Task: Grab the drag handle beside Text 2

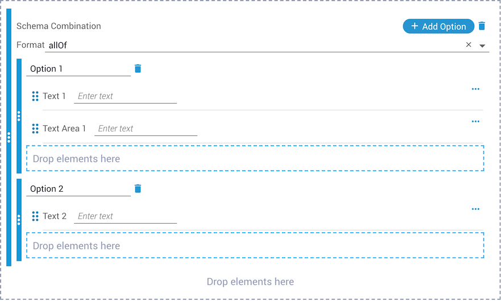Action: click(35, 216)
